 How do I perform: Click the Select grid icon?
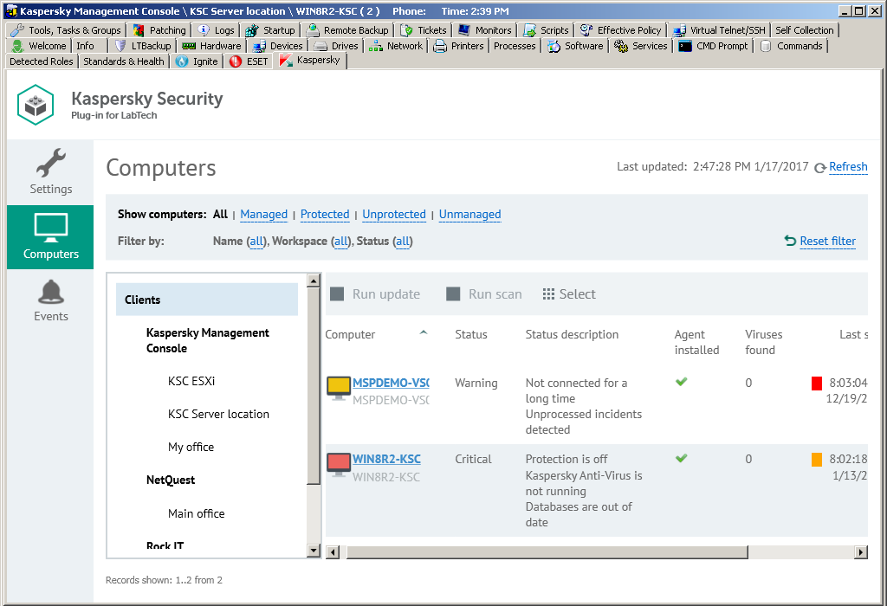548,294
